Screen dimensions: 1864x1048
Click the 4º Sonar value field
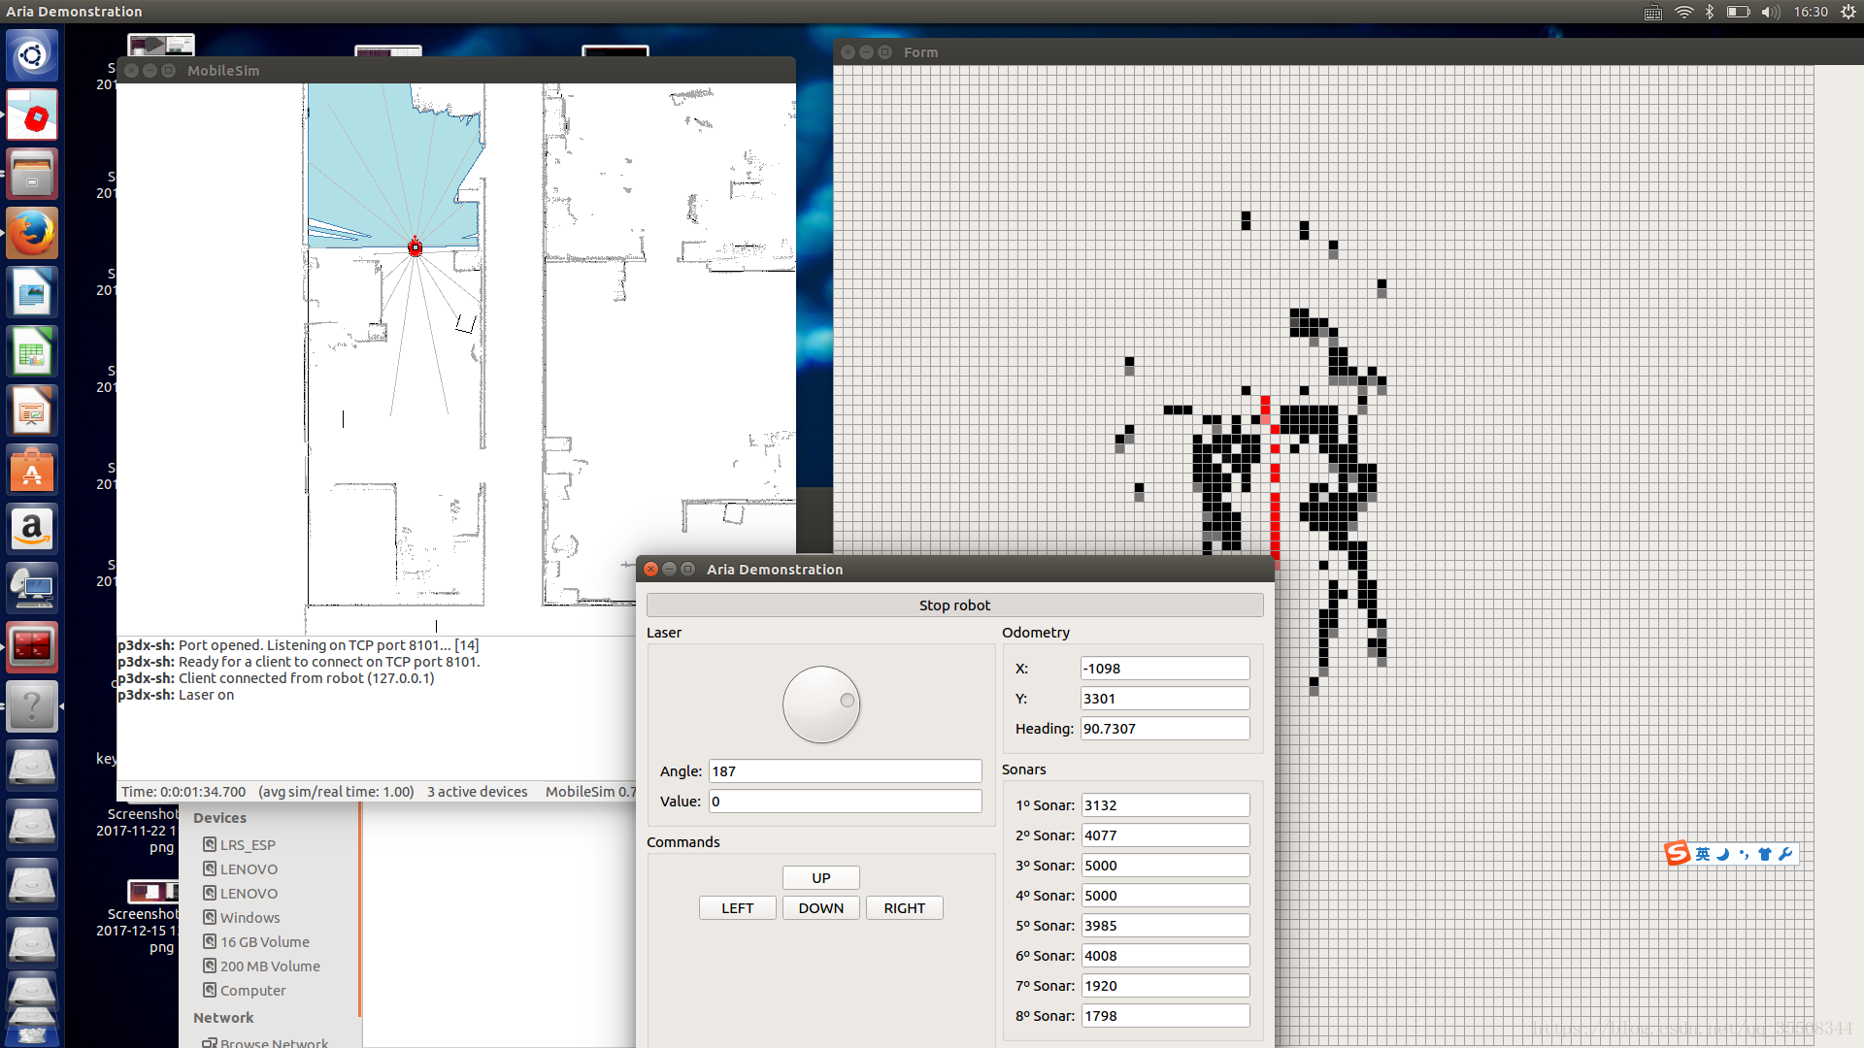coord(1165,895)
